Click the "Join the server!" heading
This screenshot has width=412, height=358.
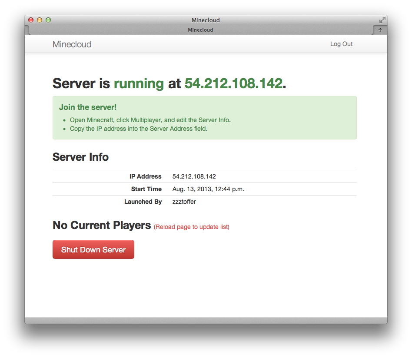[87, 107]
